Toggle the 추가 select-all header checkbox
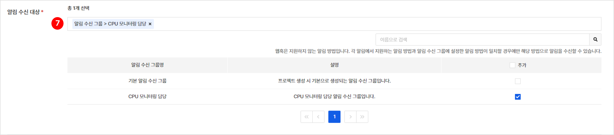614x135 pixels. [512, 65]
